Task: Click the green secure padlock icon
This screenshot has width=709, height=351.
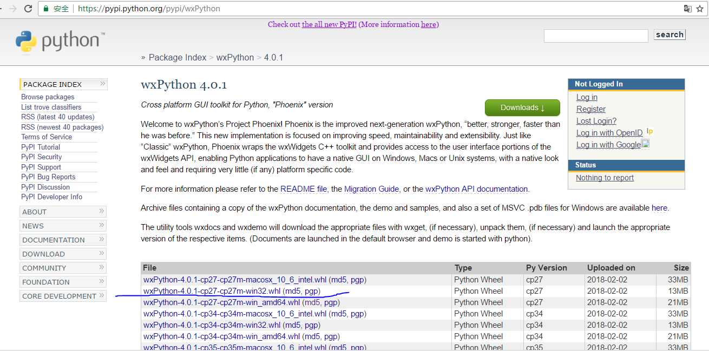Action: pos(47,9)
